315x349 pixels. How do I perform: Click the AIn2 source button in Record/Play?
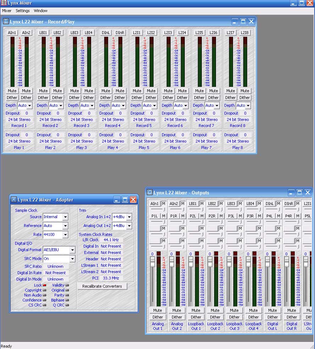[26, 33]
